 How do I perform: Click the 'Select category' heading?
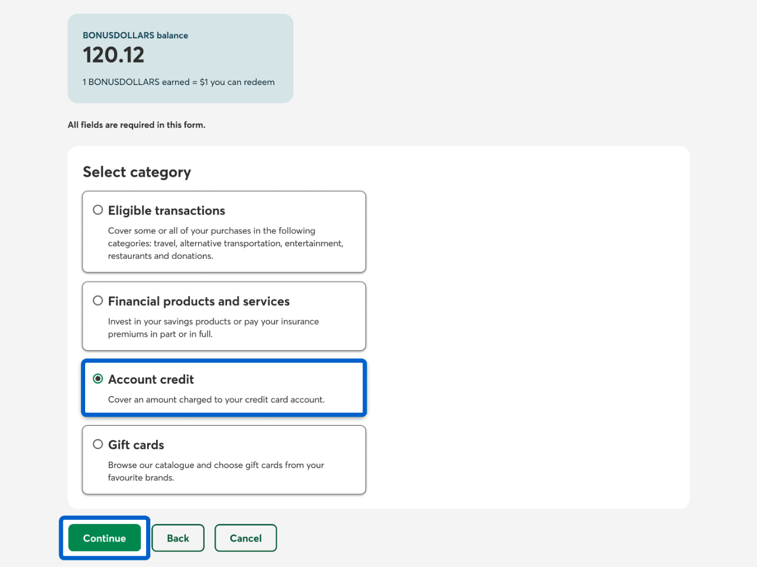tap(137, 172)
